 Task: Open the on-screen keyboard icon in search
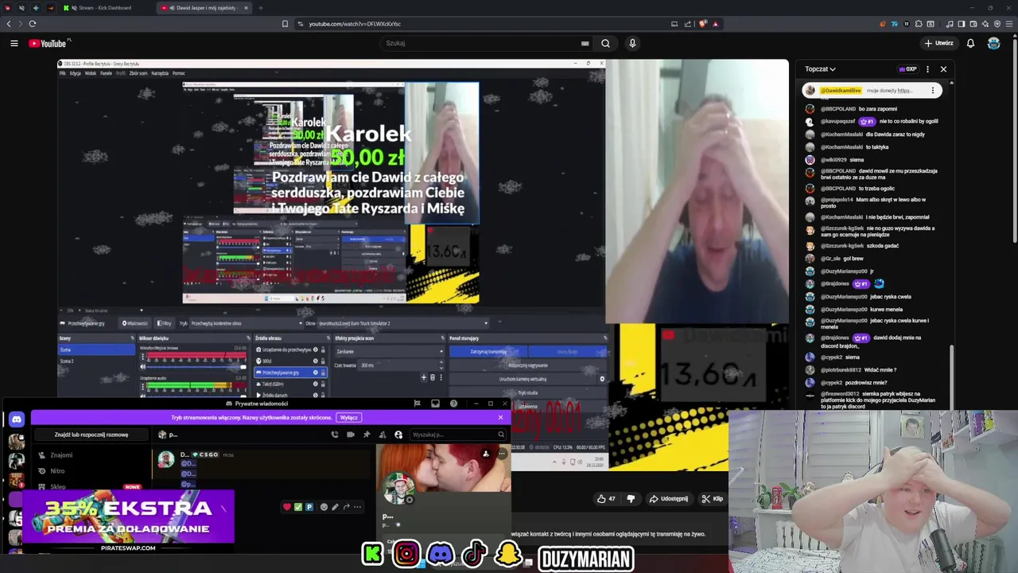click(585, 43)
